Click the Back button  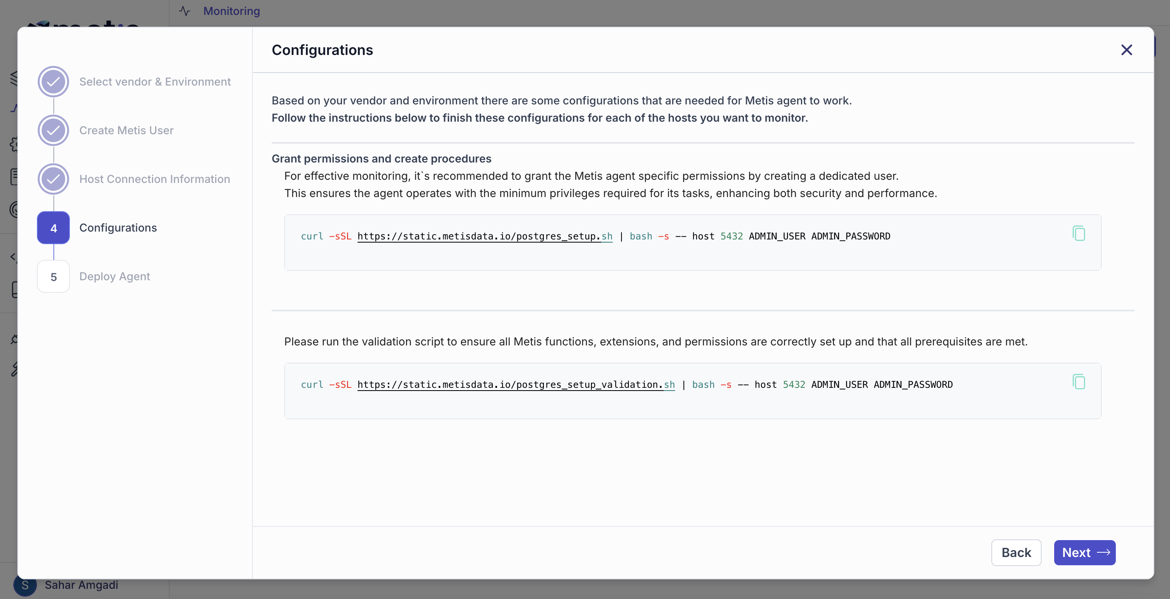pyautogui.click(x=1016, y=552)
